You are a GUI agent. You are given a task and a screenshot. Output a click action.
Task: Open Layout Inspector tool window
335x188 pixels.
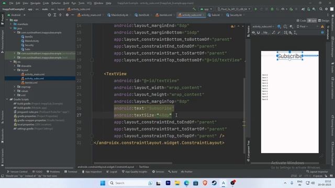pyautogui.click(x=317, y=172)
